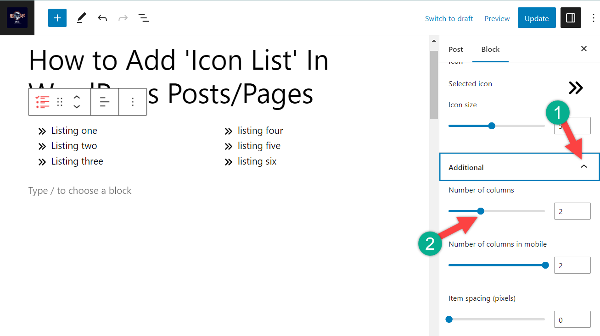The image size is (600, 336).
Task: Focus the columns in mobile number field
Action: point(572,265)
